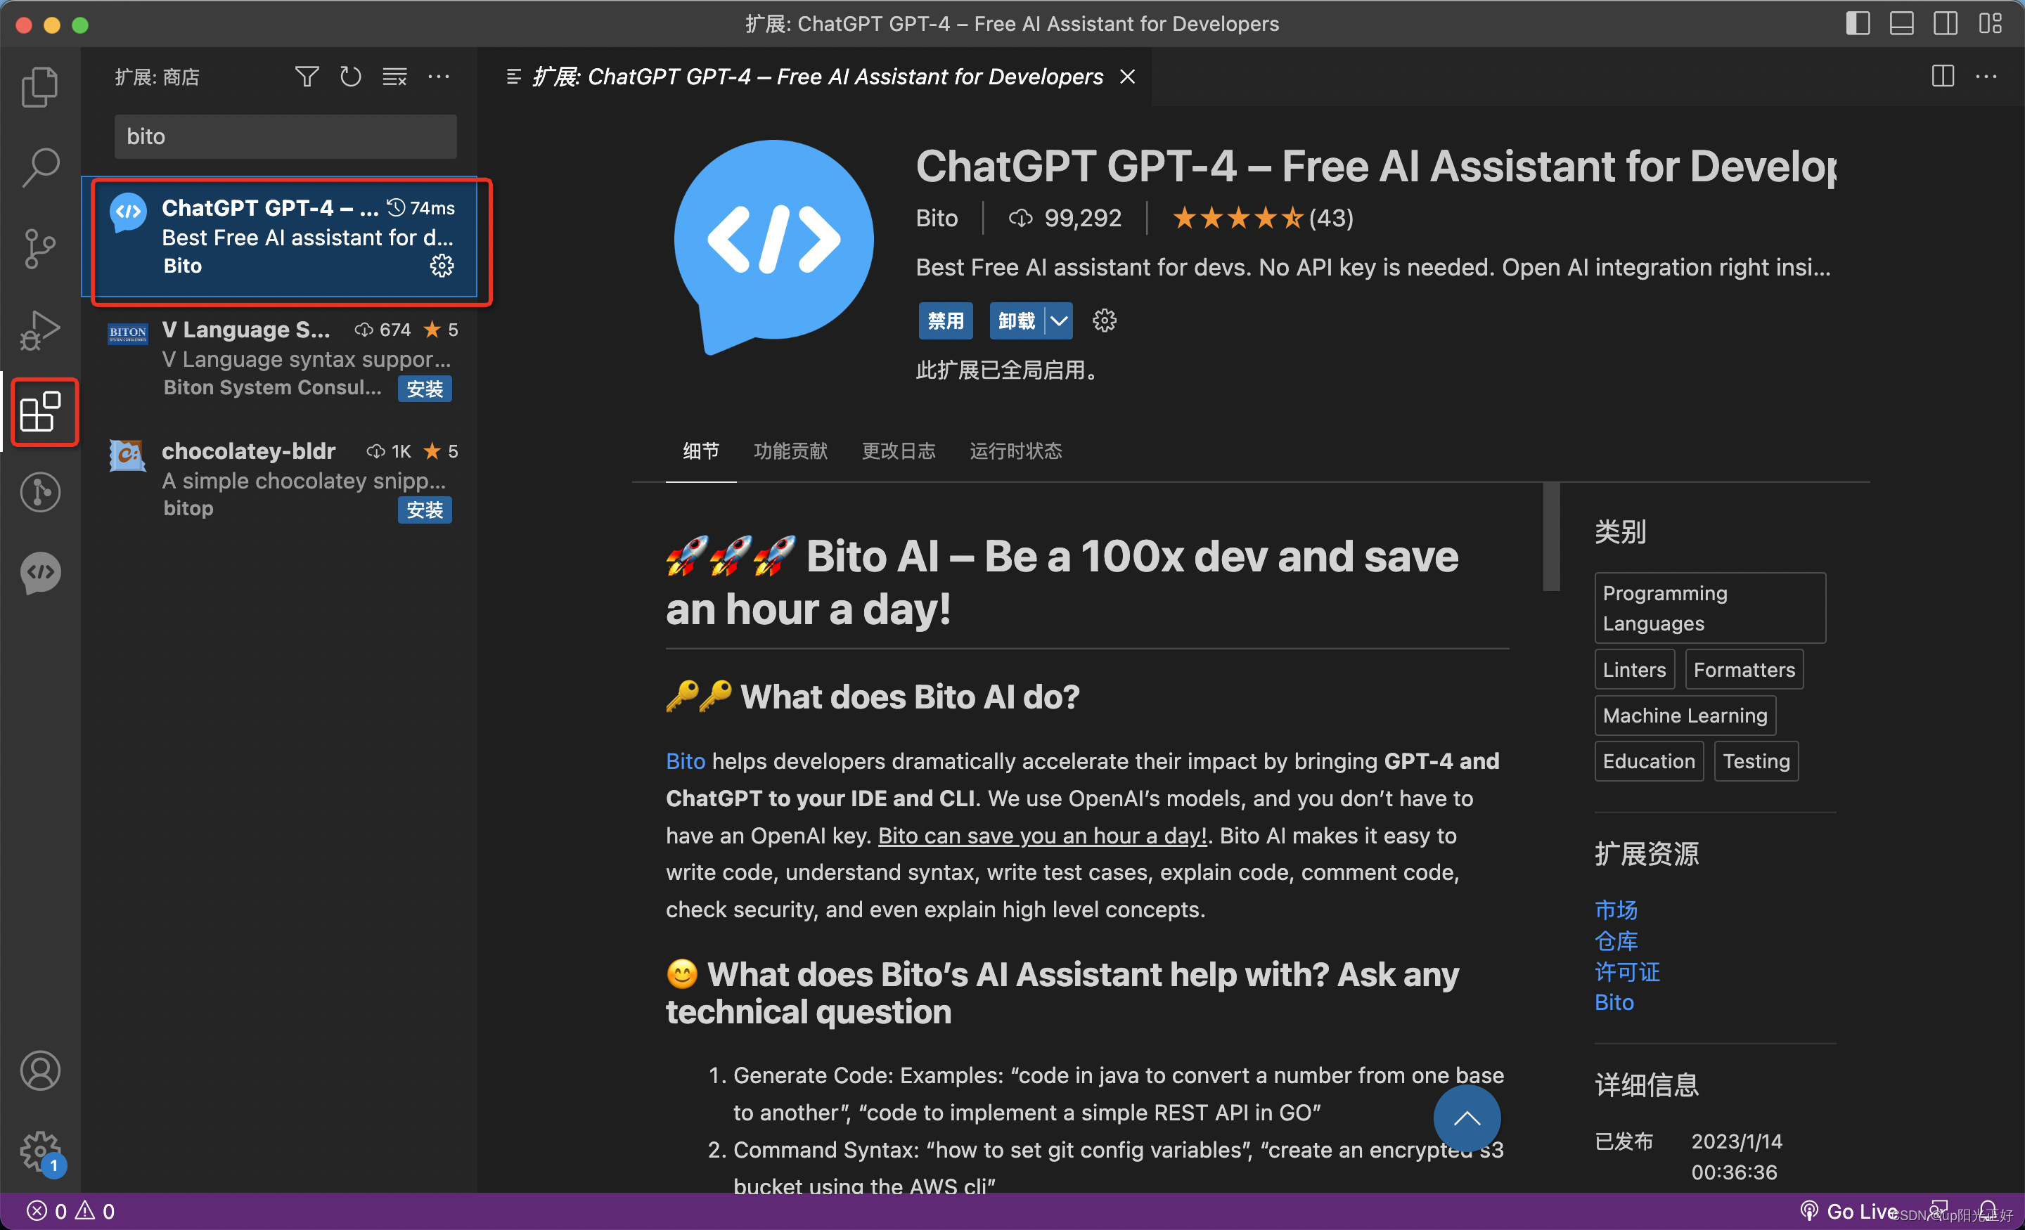Click the large Bito extension logo

coord(773,247)
